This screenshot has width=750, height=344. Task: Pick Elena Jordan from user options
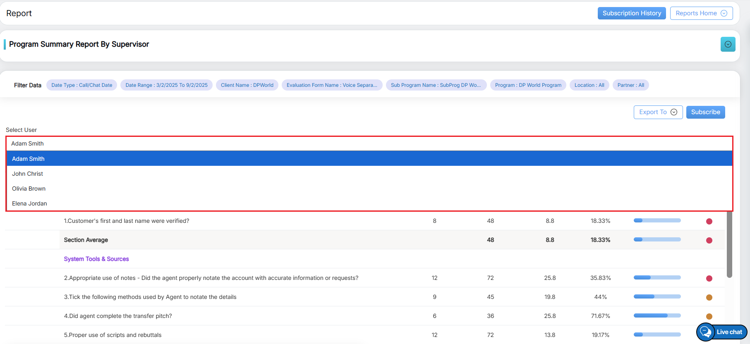point(30,203)
